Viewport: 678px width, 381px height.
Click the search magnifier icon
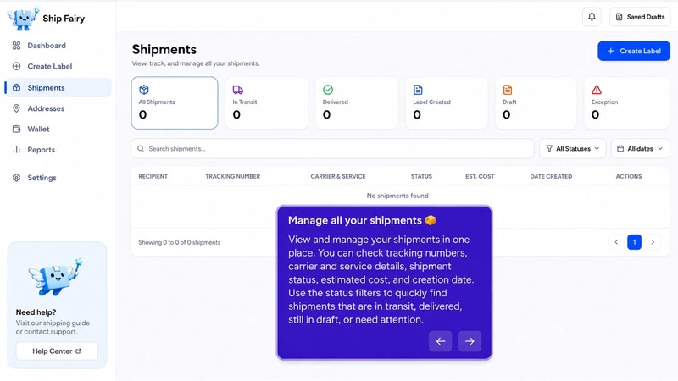141,149
